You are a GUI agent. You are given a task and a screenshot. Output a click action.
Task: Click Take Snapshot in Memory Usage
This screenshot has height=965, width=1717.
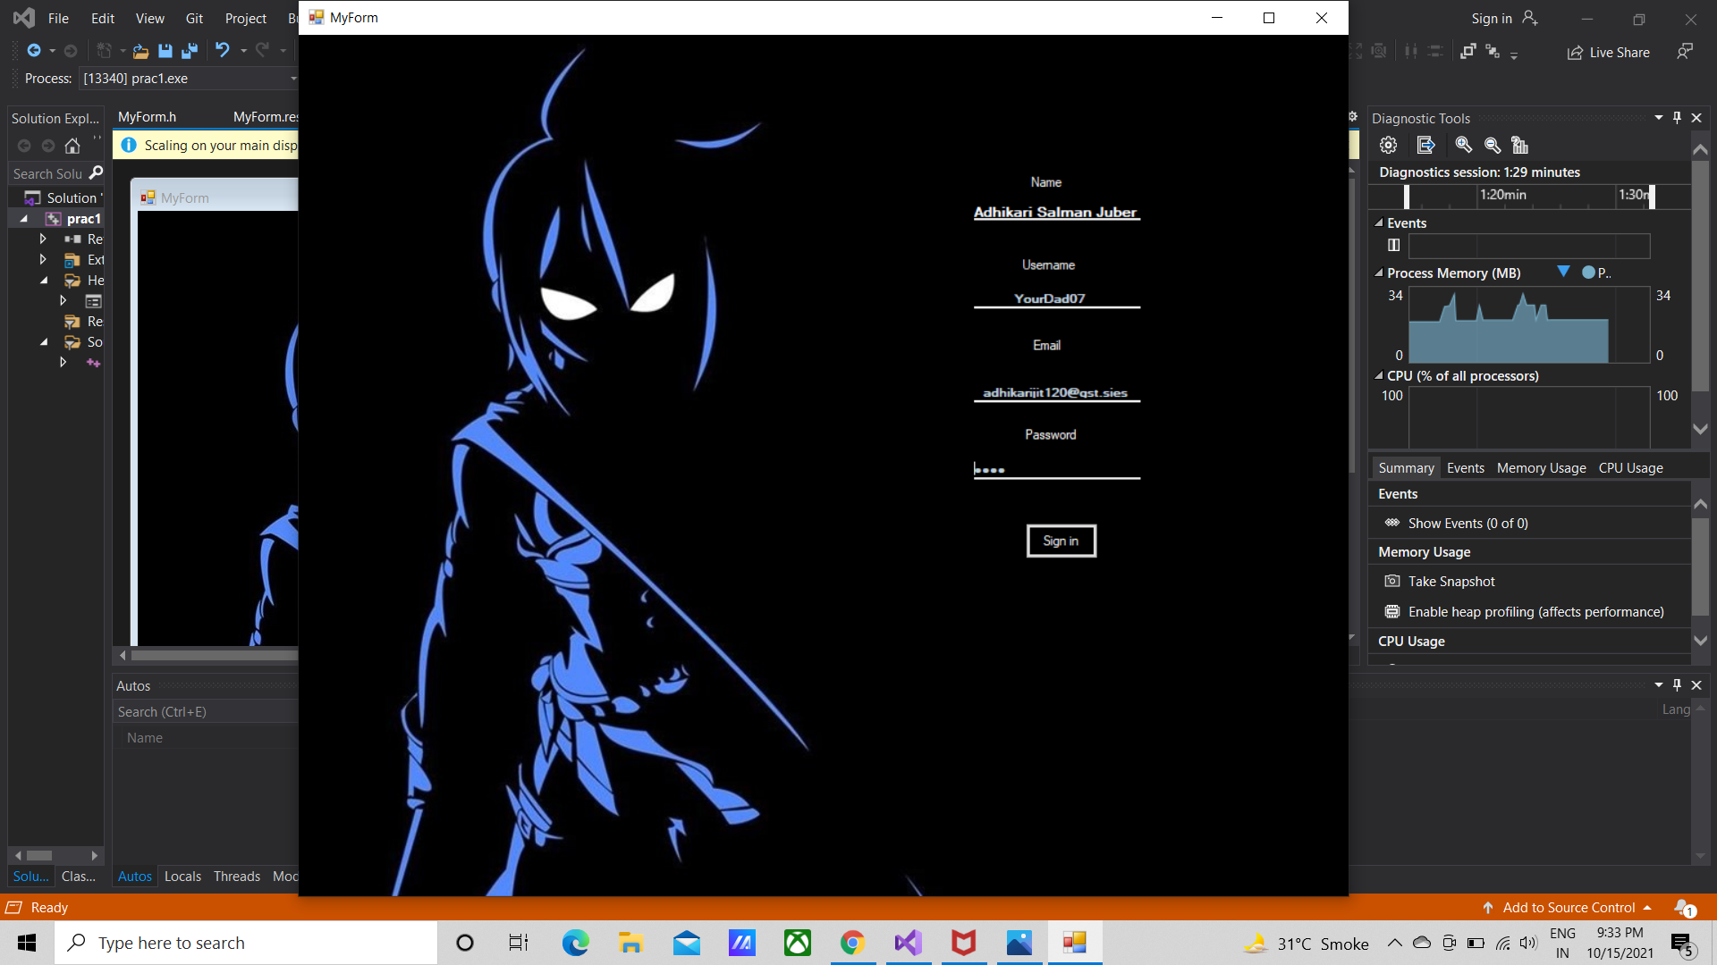[1451, 581]
